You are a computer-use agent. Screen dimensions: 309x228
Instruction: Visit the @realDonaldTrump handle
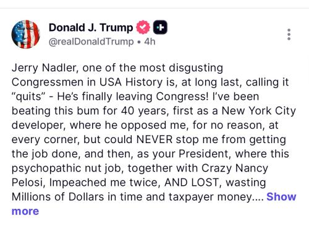[91, 42]
